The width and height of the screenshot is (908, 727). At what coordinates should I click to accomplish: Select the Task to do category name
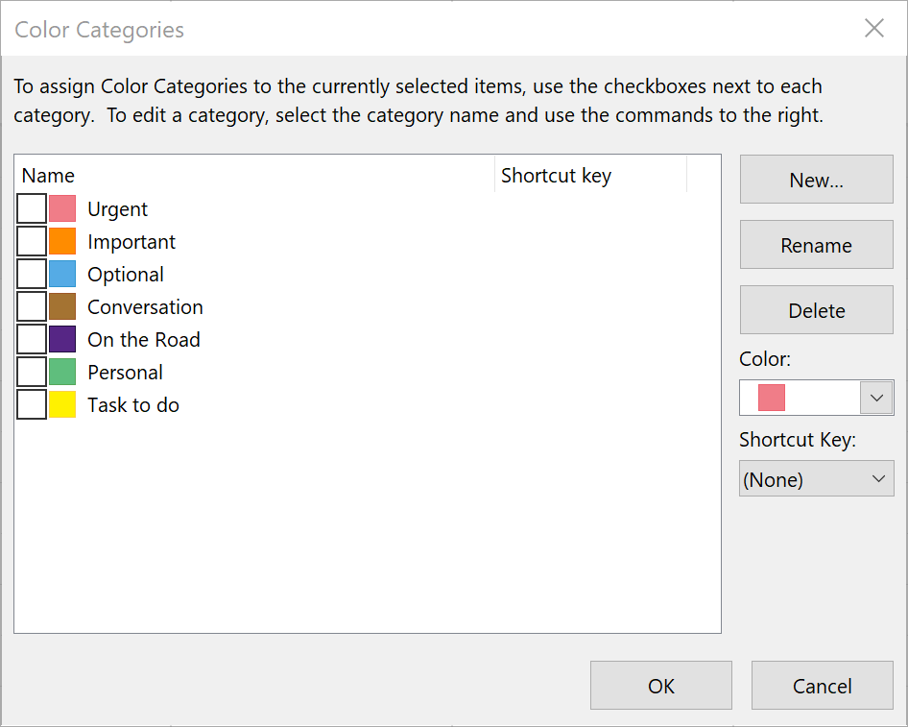132,405
